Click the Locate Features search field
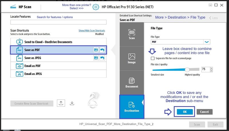This screenshot has width=229, height=131. pos(58,22)
